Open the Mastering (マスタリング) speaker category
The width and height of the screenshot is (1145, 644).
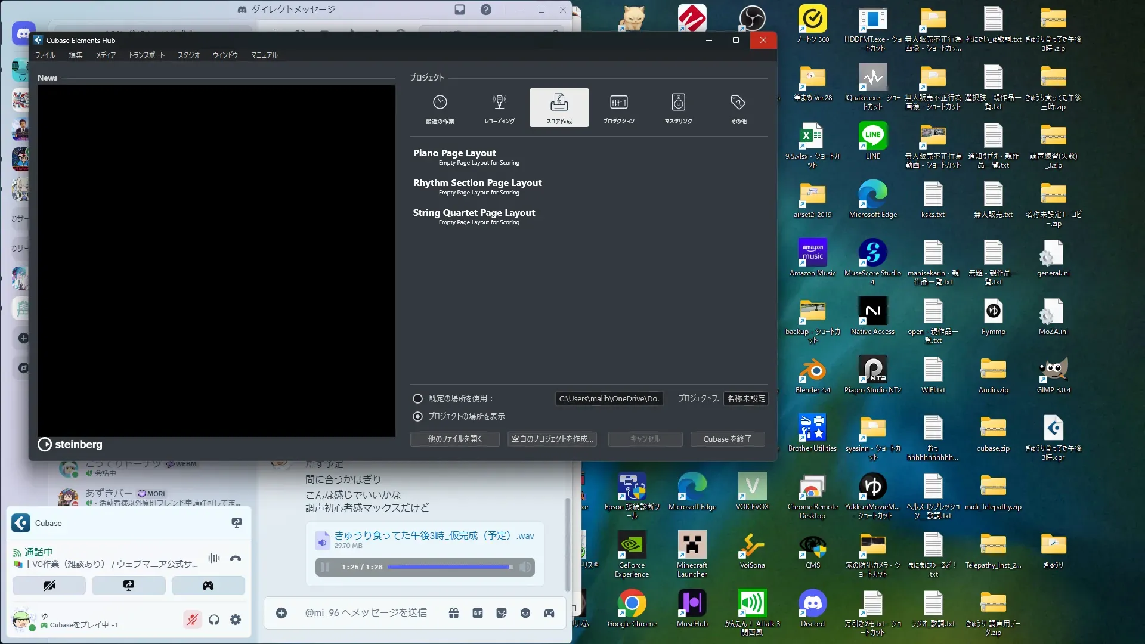pos(679,103)
